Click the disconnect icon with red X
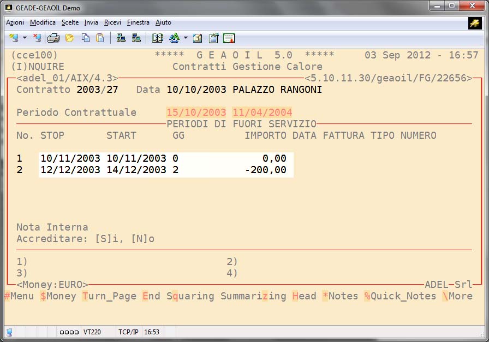The height and width of the screenshot is (342, 489). point(37,38)
